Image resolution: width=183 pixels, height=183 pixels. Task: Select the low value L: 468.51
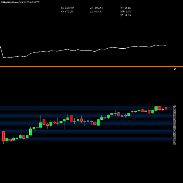pos(96,11)
